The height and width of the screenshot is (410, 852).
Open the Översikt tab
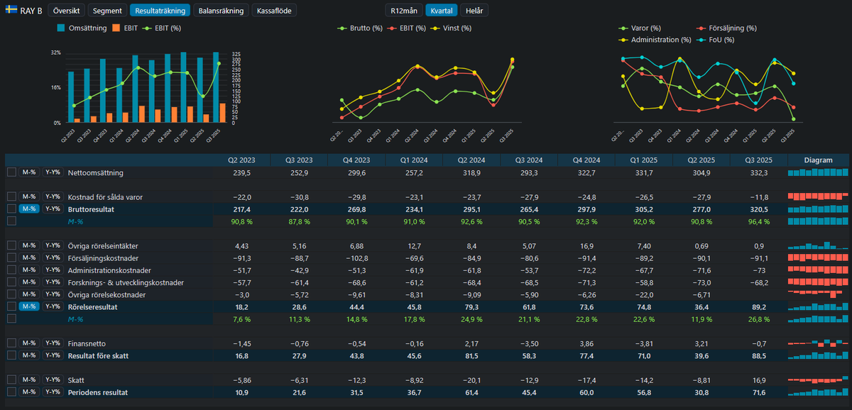point(66,11)
